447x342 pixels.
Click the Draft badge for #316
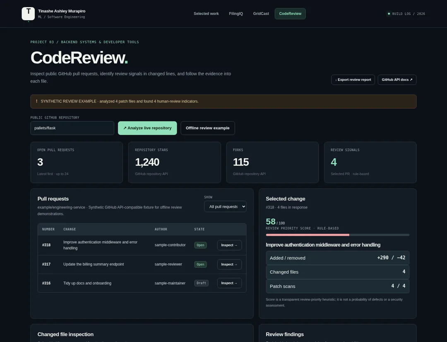201,283
